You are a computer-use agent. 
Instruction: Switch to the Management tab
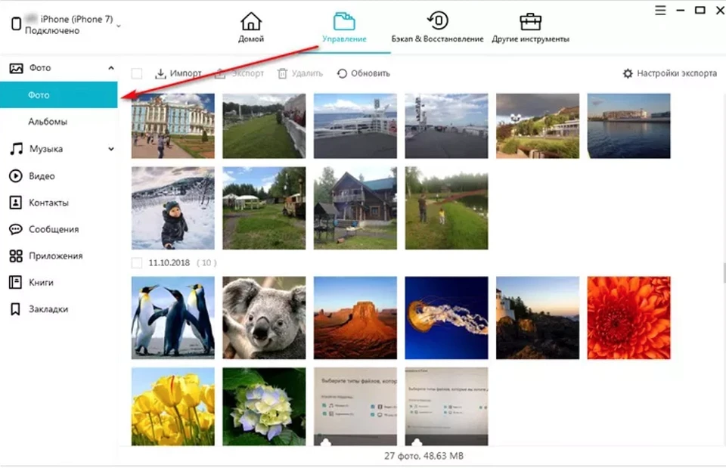pyautogui.click(x=344, y=26)
